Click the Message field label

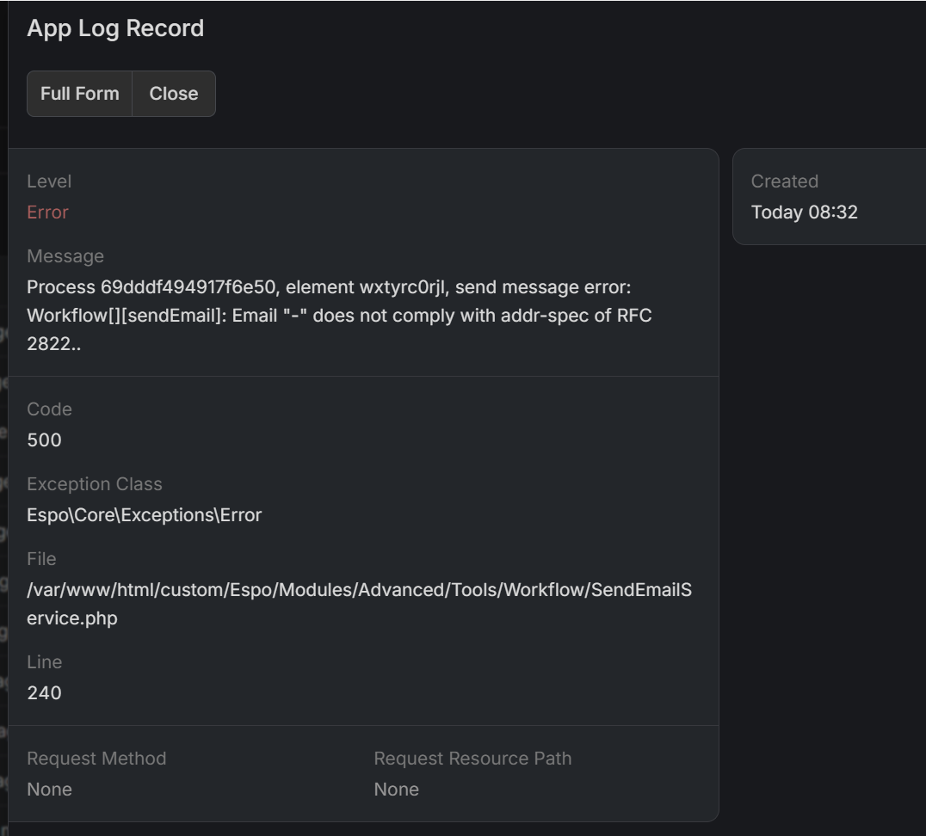pyautogui.click(x=65, y=256)
